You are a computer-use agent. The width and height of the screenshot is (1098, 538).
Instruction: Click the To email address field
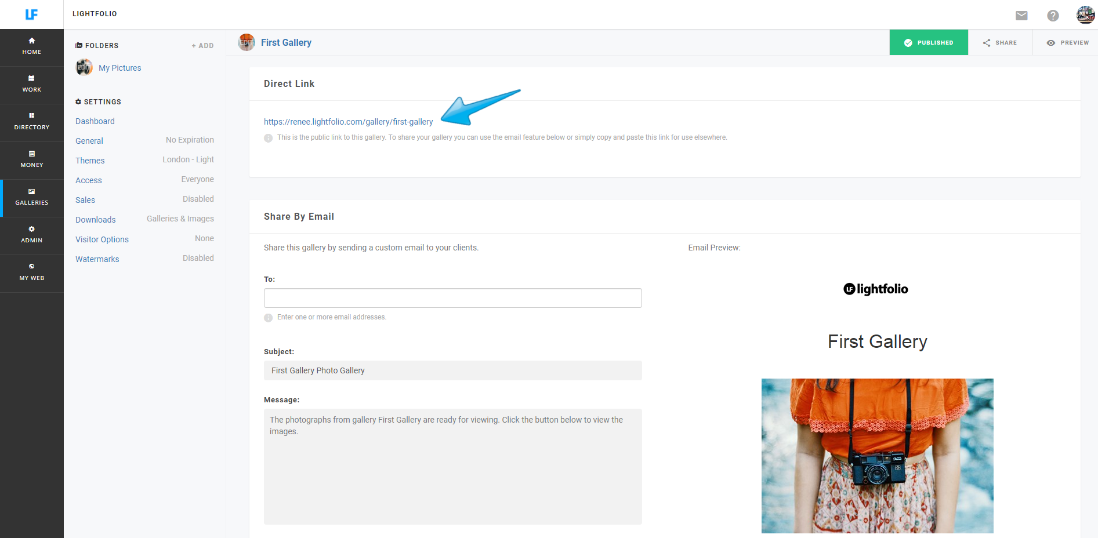click(x=452, y=298)
